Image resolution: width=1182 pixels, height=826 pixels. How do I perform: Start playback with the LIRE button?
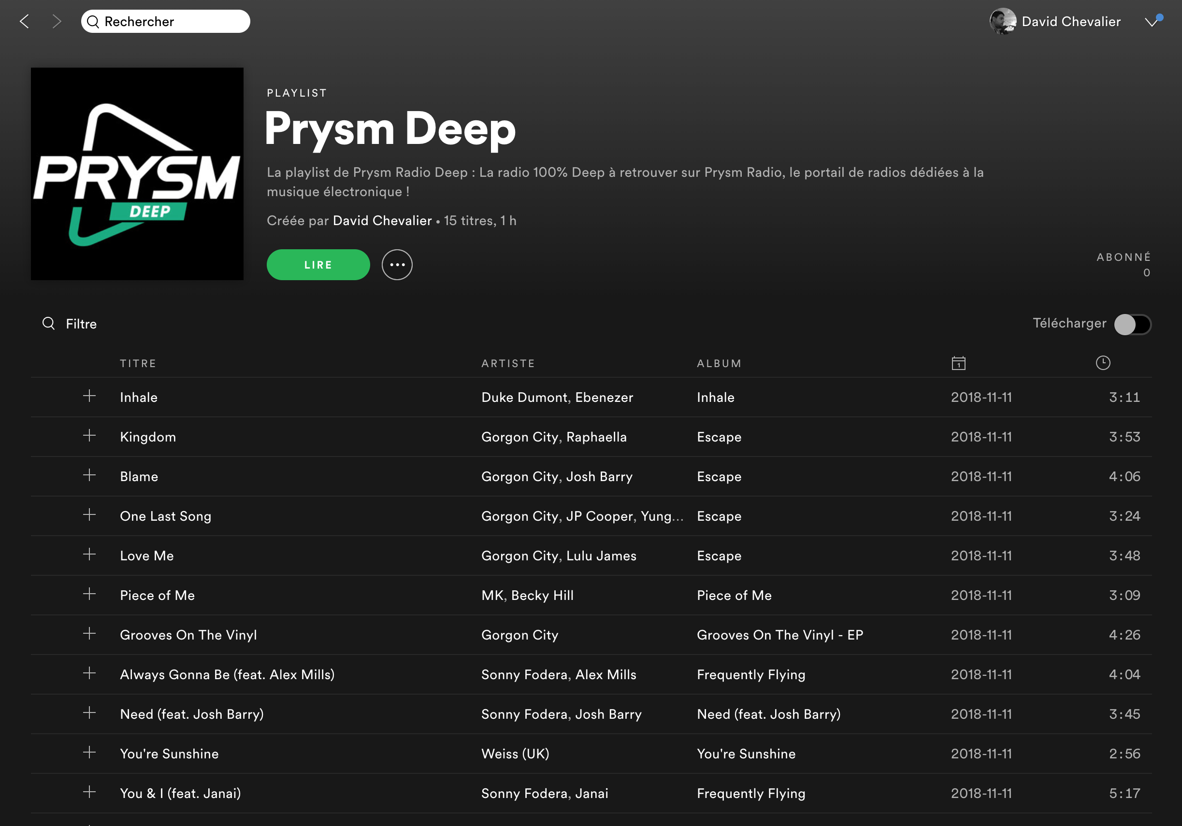(x=318, y=265)
